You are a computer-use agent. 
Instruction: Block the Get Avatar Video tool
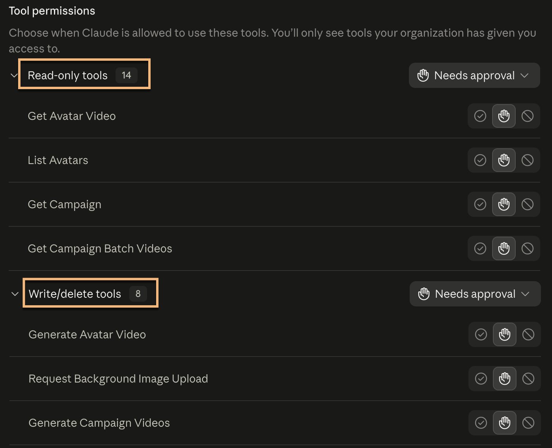[528, 116]
